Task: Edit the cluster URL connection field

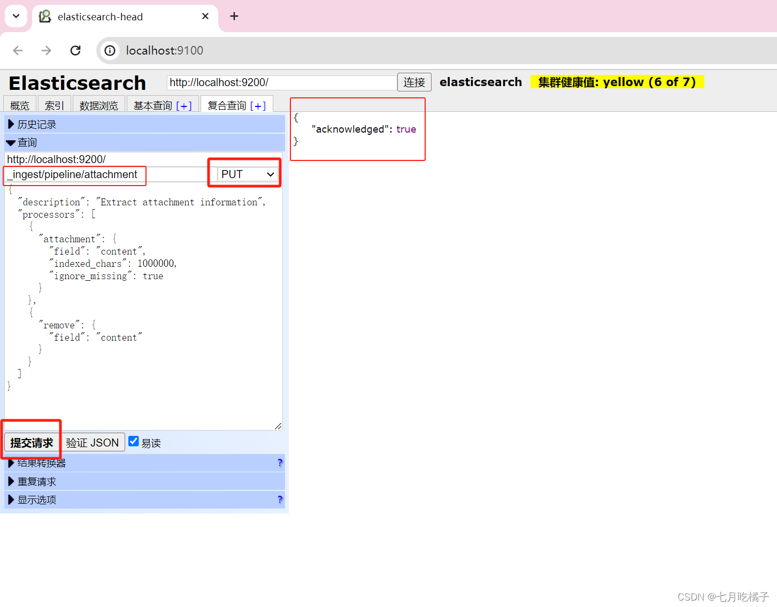Action: coord(282,82)
